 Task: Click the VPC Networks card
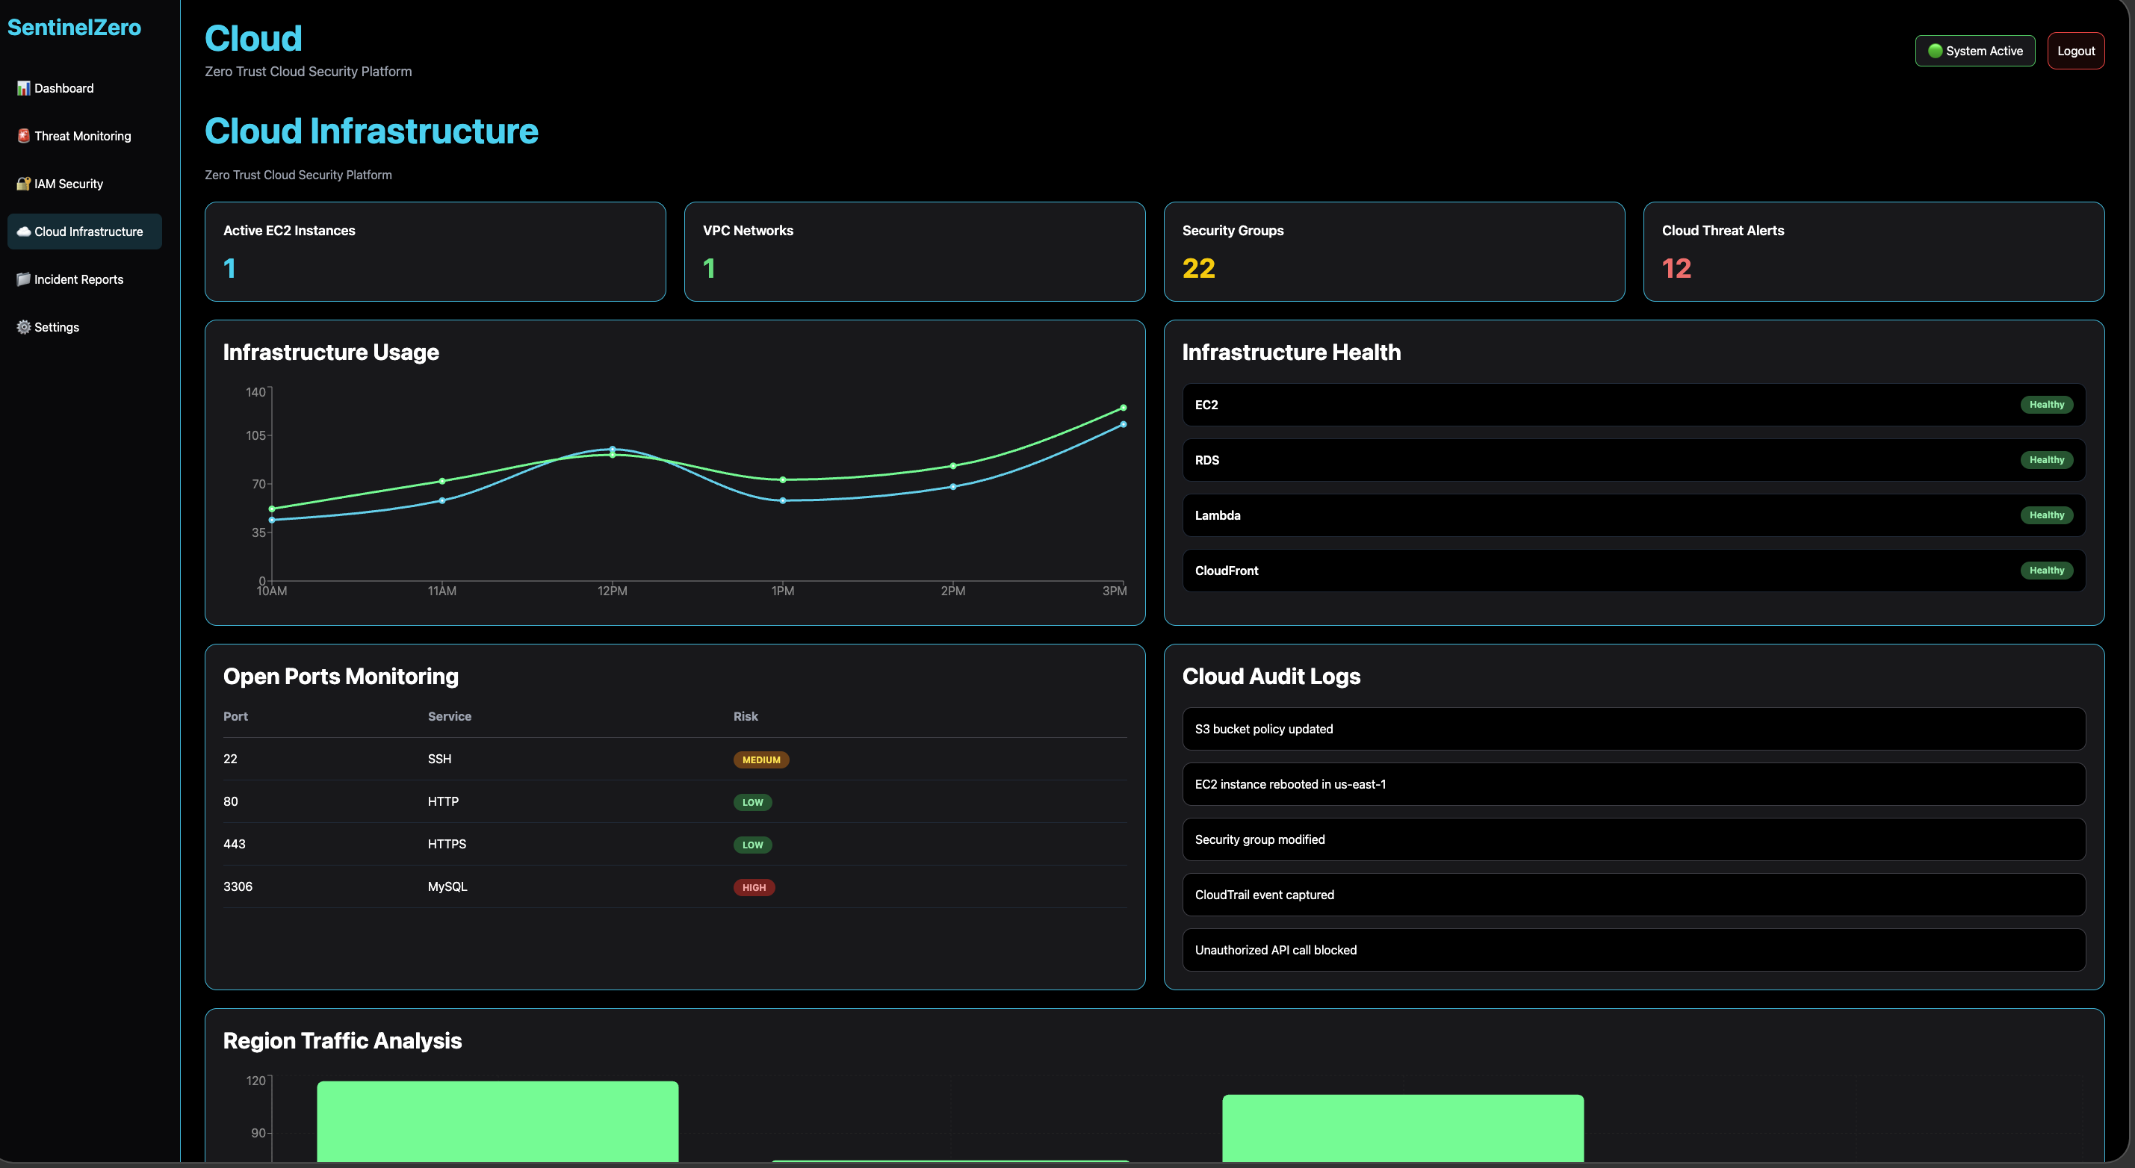pyautogui.click(x=915, y=252)
